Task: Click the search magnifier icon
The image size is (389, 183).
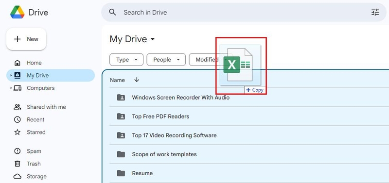Action: click(x=112, y=12)
